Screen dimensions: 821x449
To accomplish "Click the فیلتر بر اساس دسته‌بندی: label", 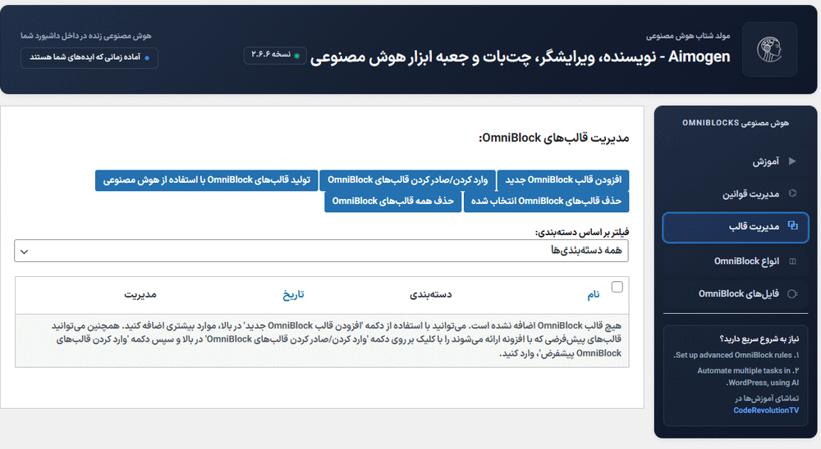I will [x=582, y=232].
